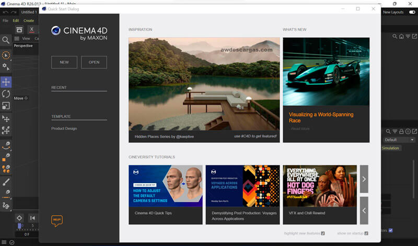This screenshot has height=246, width=418.
Task: Click Attribute Manager filter icon
Action: (x=395, y=131)
